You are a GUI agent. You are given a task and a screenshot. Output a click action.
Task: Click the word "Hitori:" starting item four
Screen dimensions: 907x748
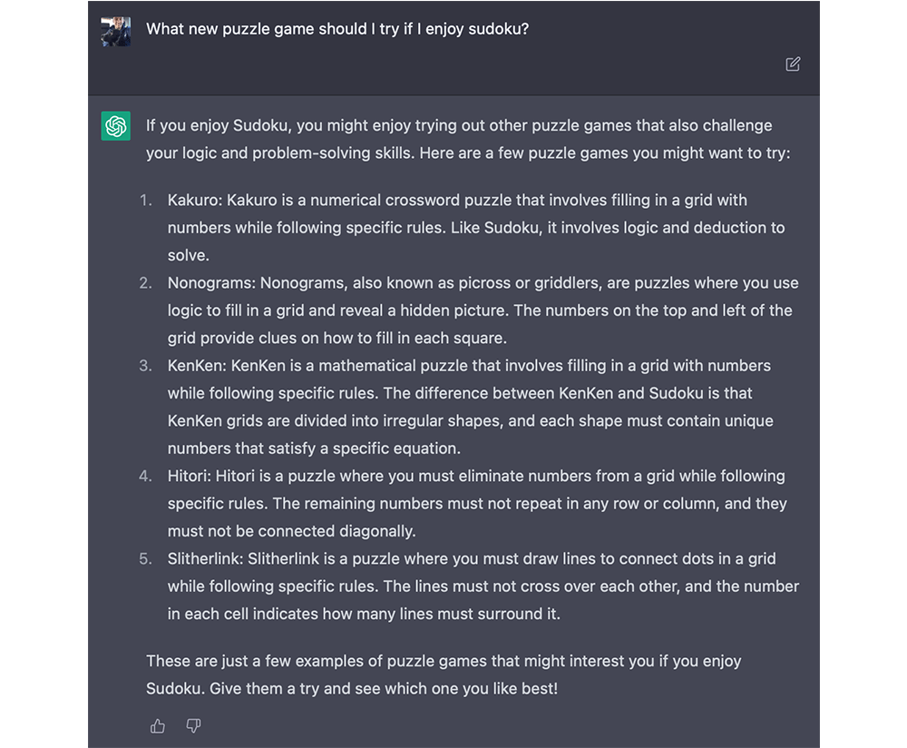pos(190,476)
